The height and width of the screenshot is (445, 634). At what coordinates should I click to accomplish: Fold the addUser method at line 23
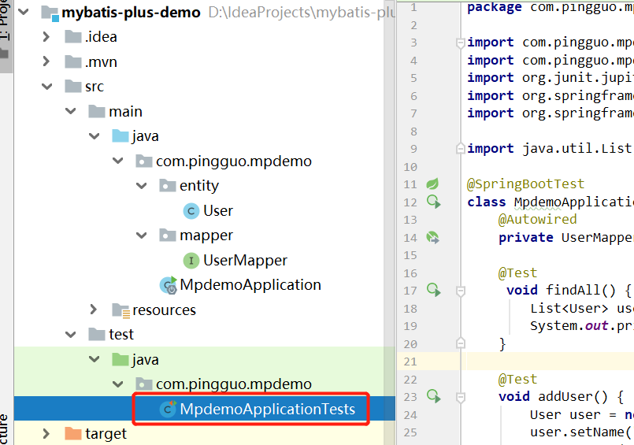coord(460,397)
